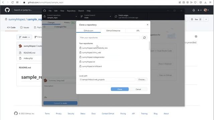This screenshot has width=214, height=120.
Task: Open the browser main menu icon
Action: click(210, 2)
